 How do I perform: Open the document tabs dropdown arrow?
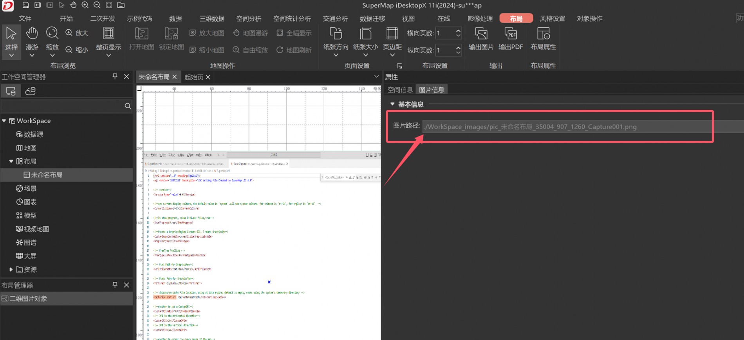376,76
